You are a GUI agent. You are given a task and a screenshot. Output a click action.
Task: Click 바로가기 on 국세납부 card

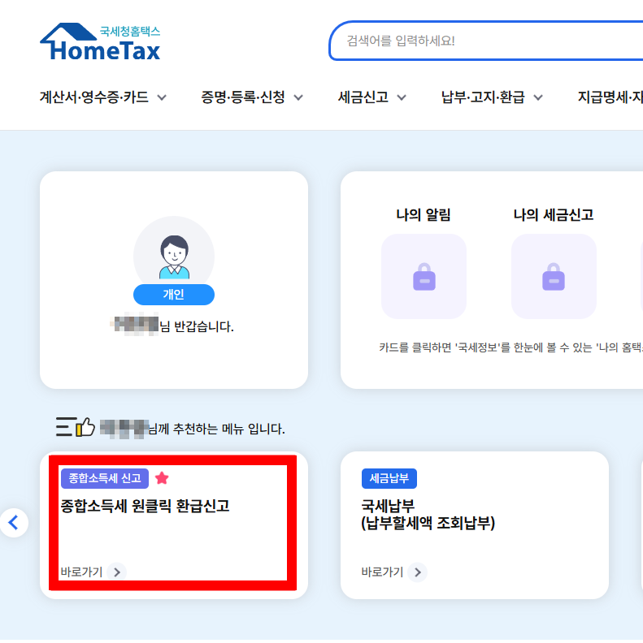[x=382, y=572]
